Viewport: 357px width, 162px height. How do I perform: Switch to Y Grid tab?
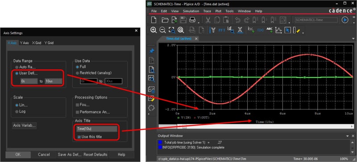coord(49,43)
